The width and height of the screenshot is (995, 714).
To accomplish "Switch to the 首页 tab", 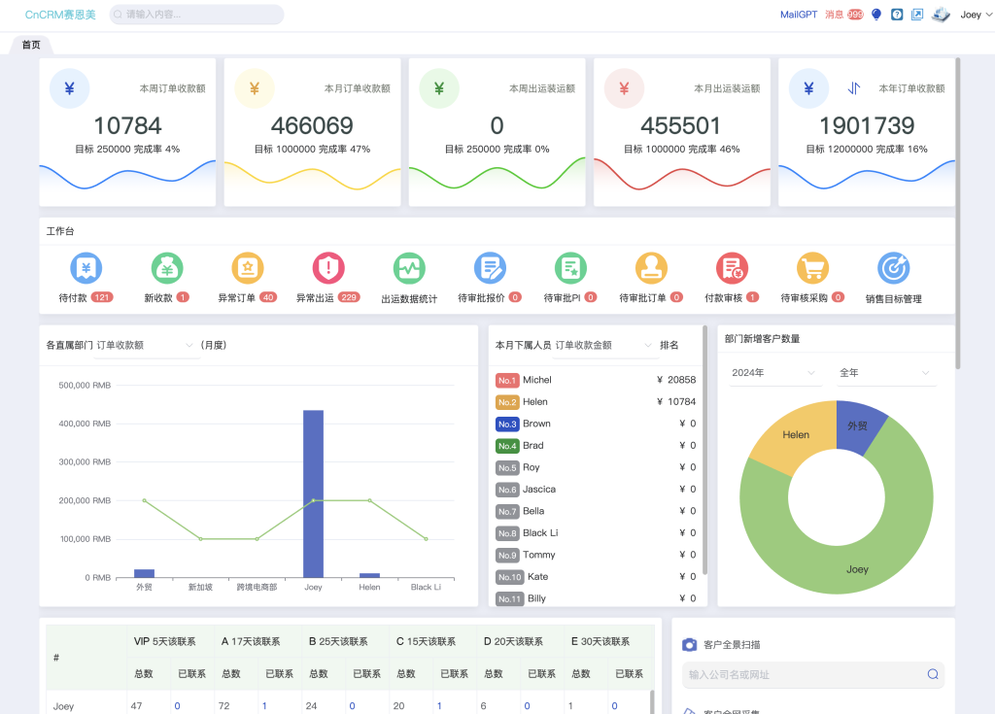I will tap(31, 45).
